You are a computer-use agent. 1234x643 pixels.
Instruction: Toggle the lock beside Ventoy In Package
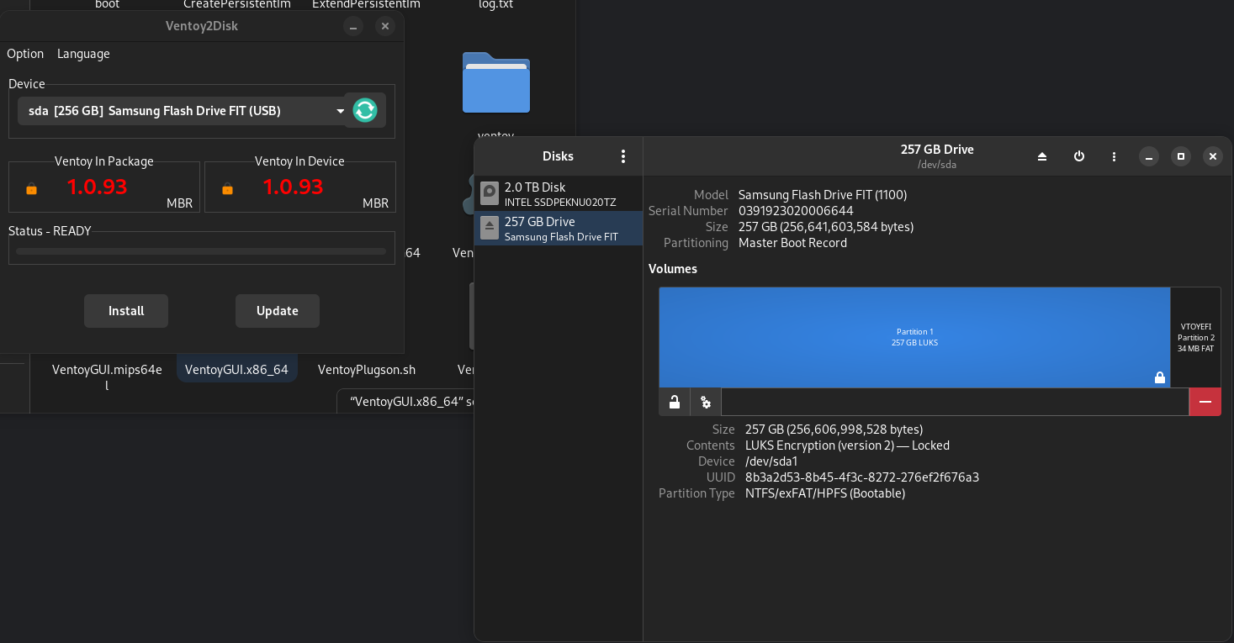31,190
